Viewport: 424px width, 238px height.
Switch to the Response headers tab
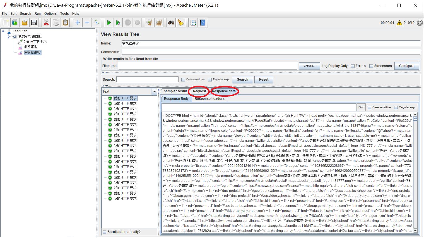point(209,99)
